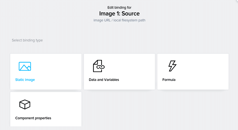The width and height of the screenshot is (238, 130).
Task: Open the Component properties text label
Action: [33, 118]
